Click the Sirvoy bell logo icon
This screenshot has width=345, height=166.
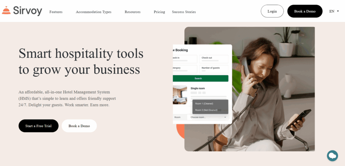tap(6, 10)
